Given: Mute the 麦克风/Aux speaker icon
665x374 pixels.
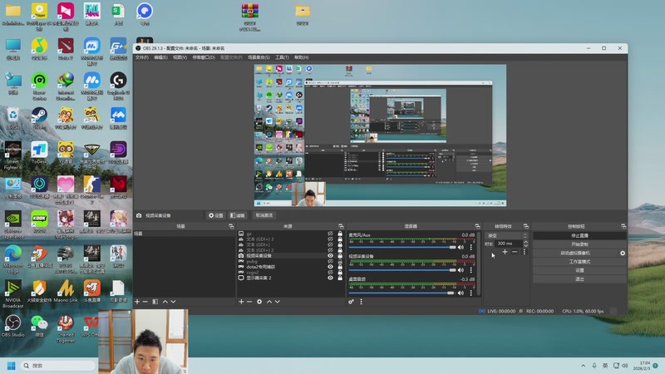Looking at the screenshot, I should tap(461, 247).
